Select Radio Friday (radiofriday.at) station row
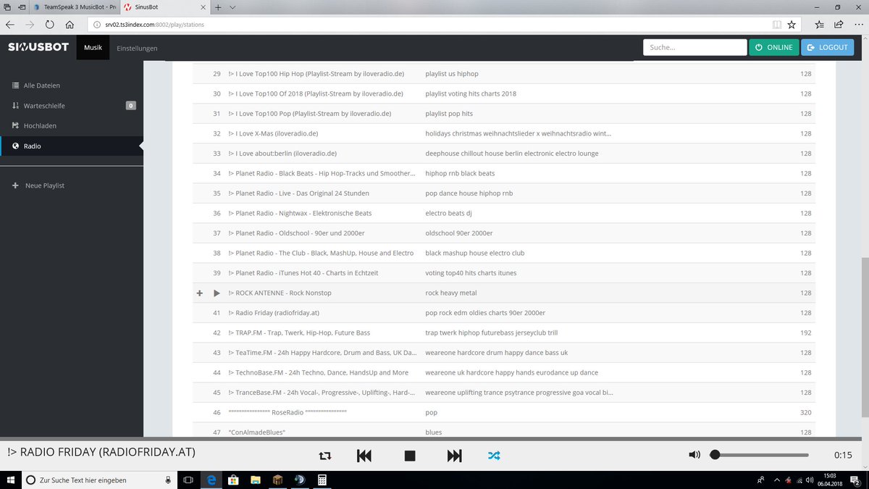 coord(503,313)
